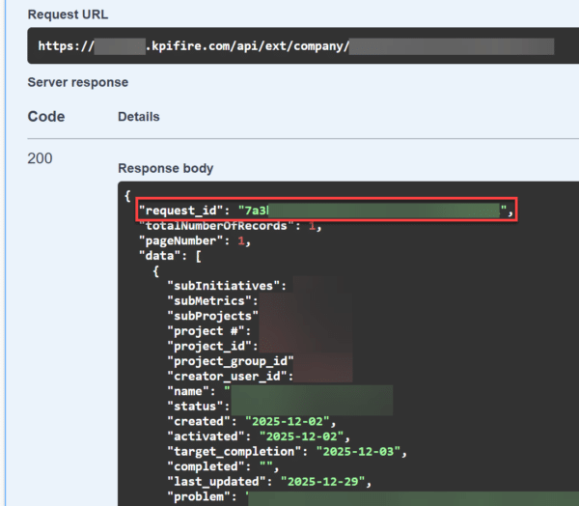The width and height of the screenshot is (579, 506).
Task: Click the Server response heading
Action: click(x=78, y=82)
